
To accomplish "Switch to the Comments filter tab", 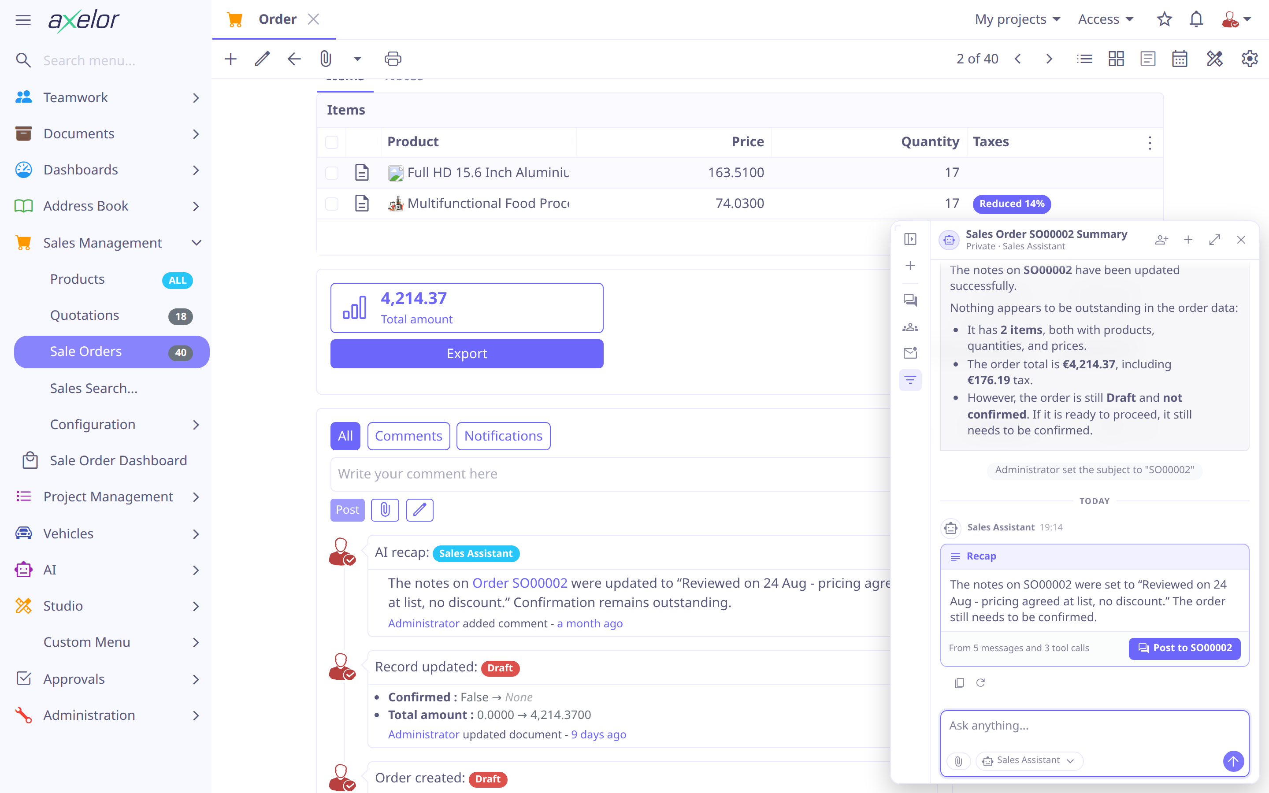I will click(x=408, y=436).
